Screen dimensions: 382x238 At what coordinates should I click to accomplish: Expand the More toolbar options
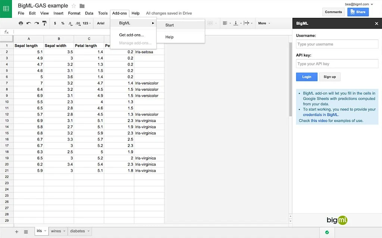pos(264,23)
